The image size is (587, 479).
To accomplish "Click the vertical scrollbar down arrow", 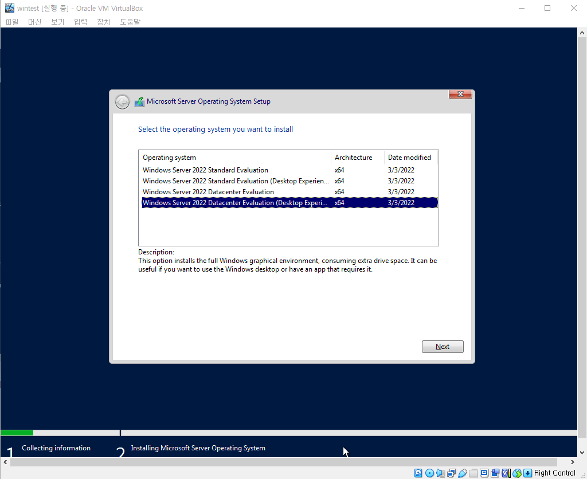I will coord(582,453).
